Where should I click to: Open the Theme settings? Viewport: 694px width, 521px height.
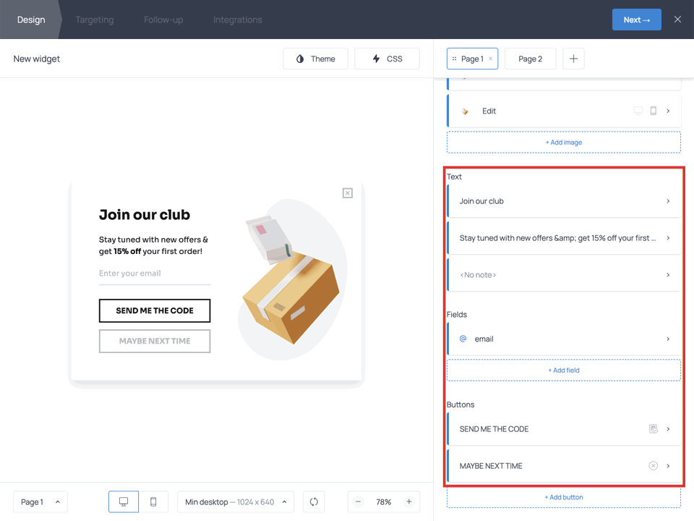pyautogui.click(x=315, y=59)
